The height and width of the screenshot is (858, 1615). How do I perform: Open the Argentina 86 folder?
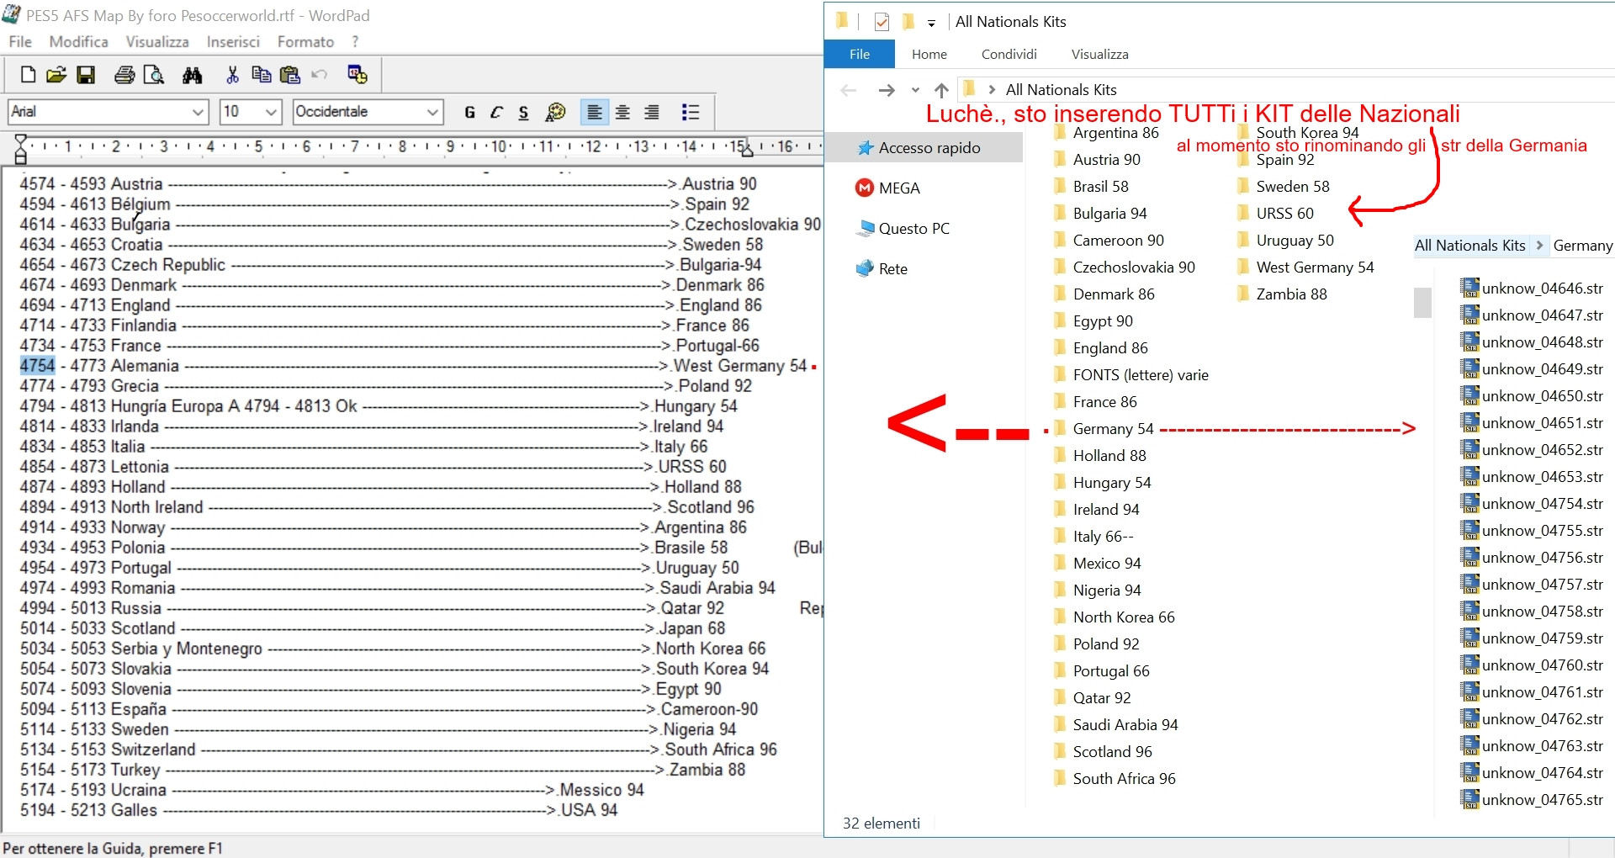(1106, 133)
